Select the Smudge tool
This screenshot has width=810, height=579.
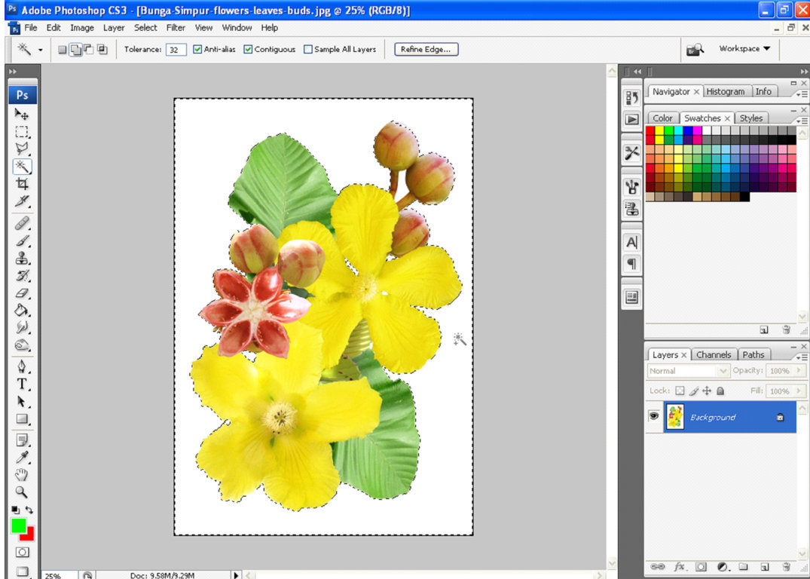(x=22, y=328)
